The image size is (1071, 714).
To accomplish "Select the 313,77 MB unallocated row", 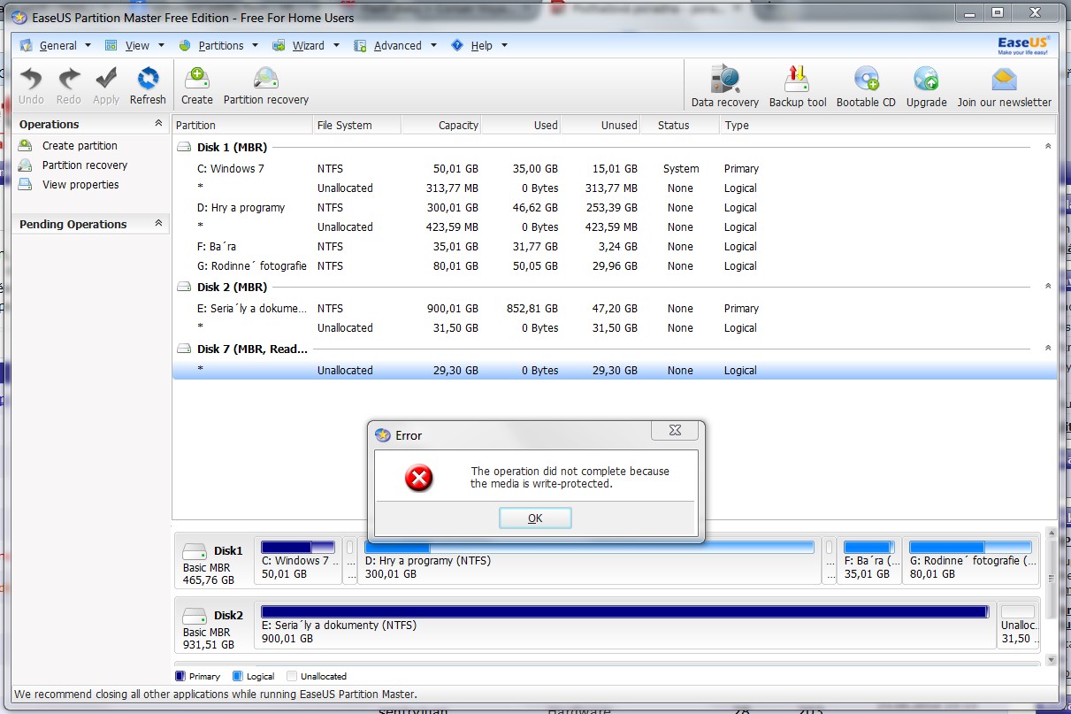I will pos(615,188).
